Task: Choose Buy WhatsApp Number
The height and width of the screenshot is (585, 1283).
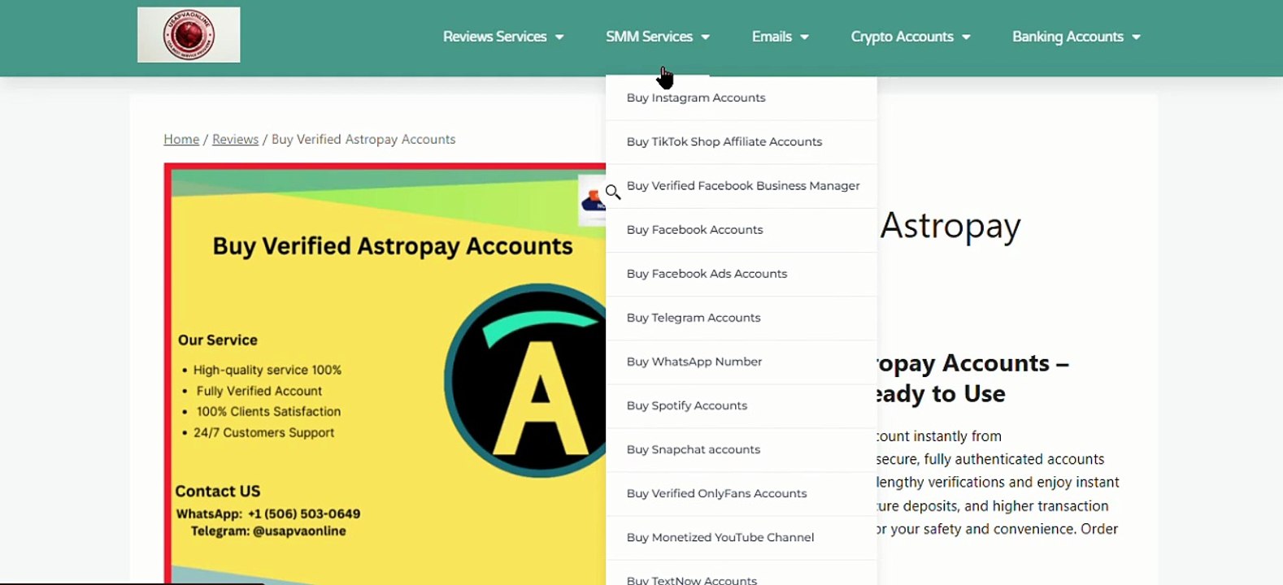Action: 741,362
